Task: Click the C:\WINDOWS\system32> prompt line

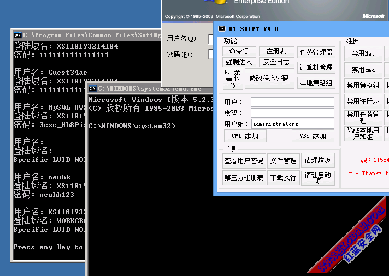Action: click(132, 126)
